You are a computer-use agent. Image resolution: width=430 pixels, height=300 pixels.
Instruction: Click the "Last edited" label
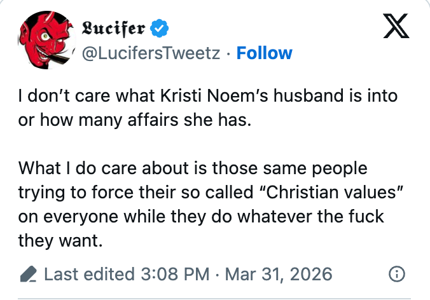click(x=89, y=275)
